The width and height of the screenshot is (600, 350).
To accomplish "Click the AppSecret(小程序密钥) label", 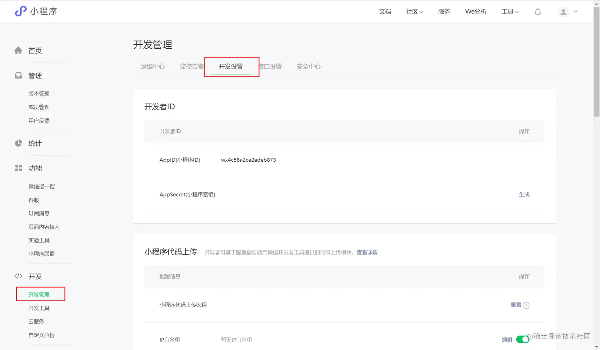I will point(187,194).
